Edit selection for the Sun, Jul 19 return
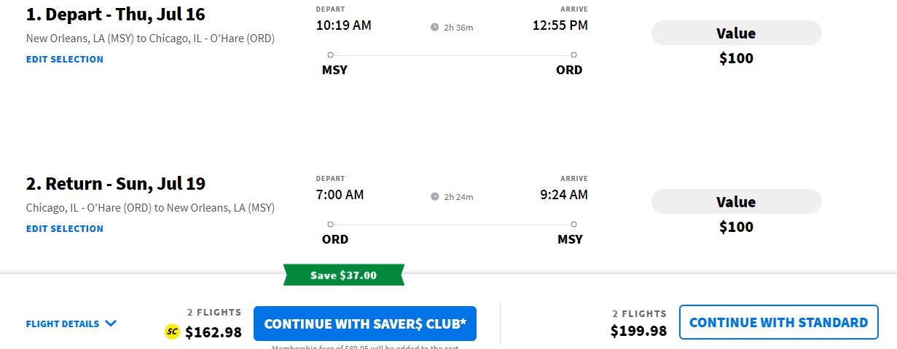The image size is (897, 349). [65, 229]
